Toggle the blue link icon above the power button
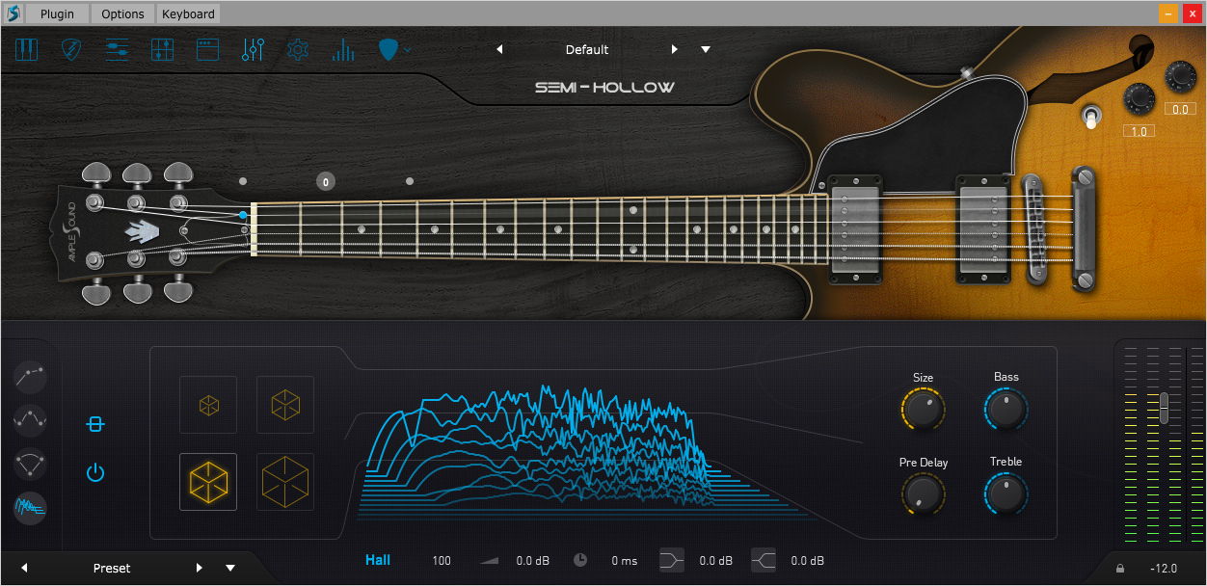This screenshot has width=1207, height=586. (x=94, y=424)
